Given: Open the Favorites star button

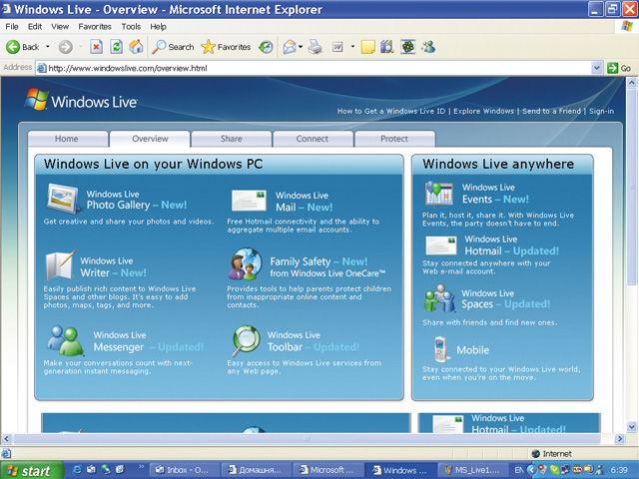Looking at the screenshot, I should tap(226, 47).
